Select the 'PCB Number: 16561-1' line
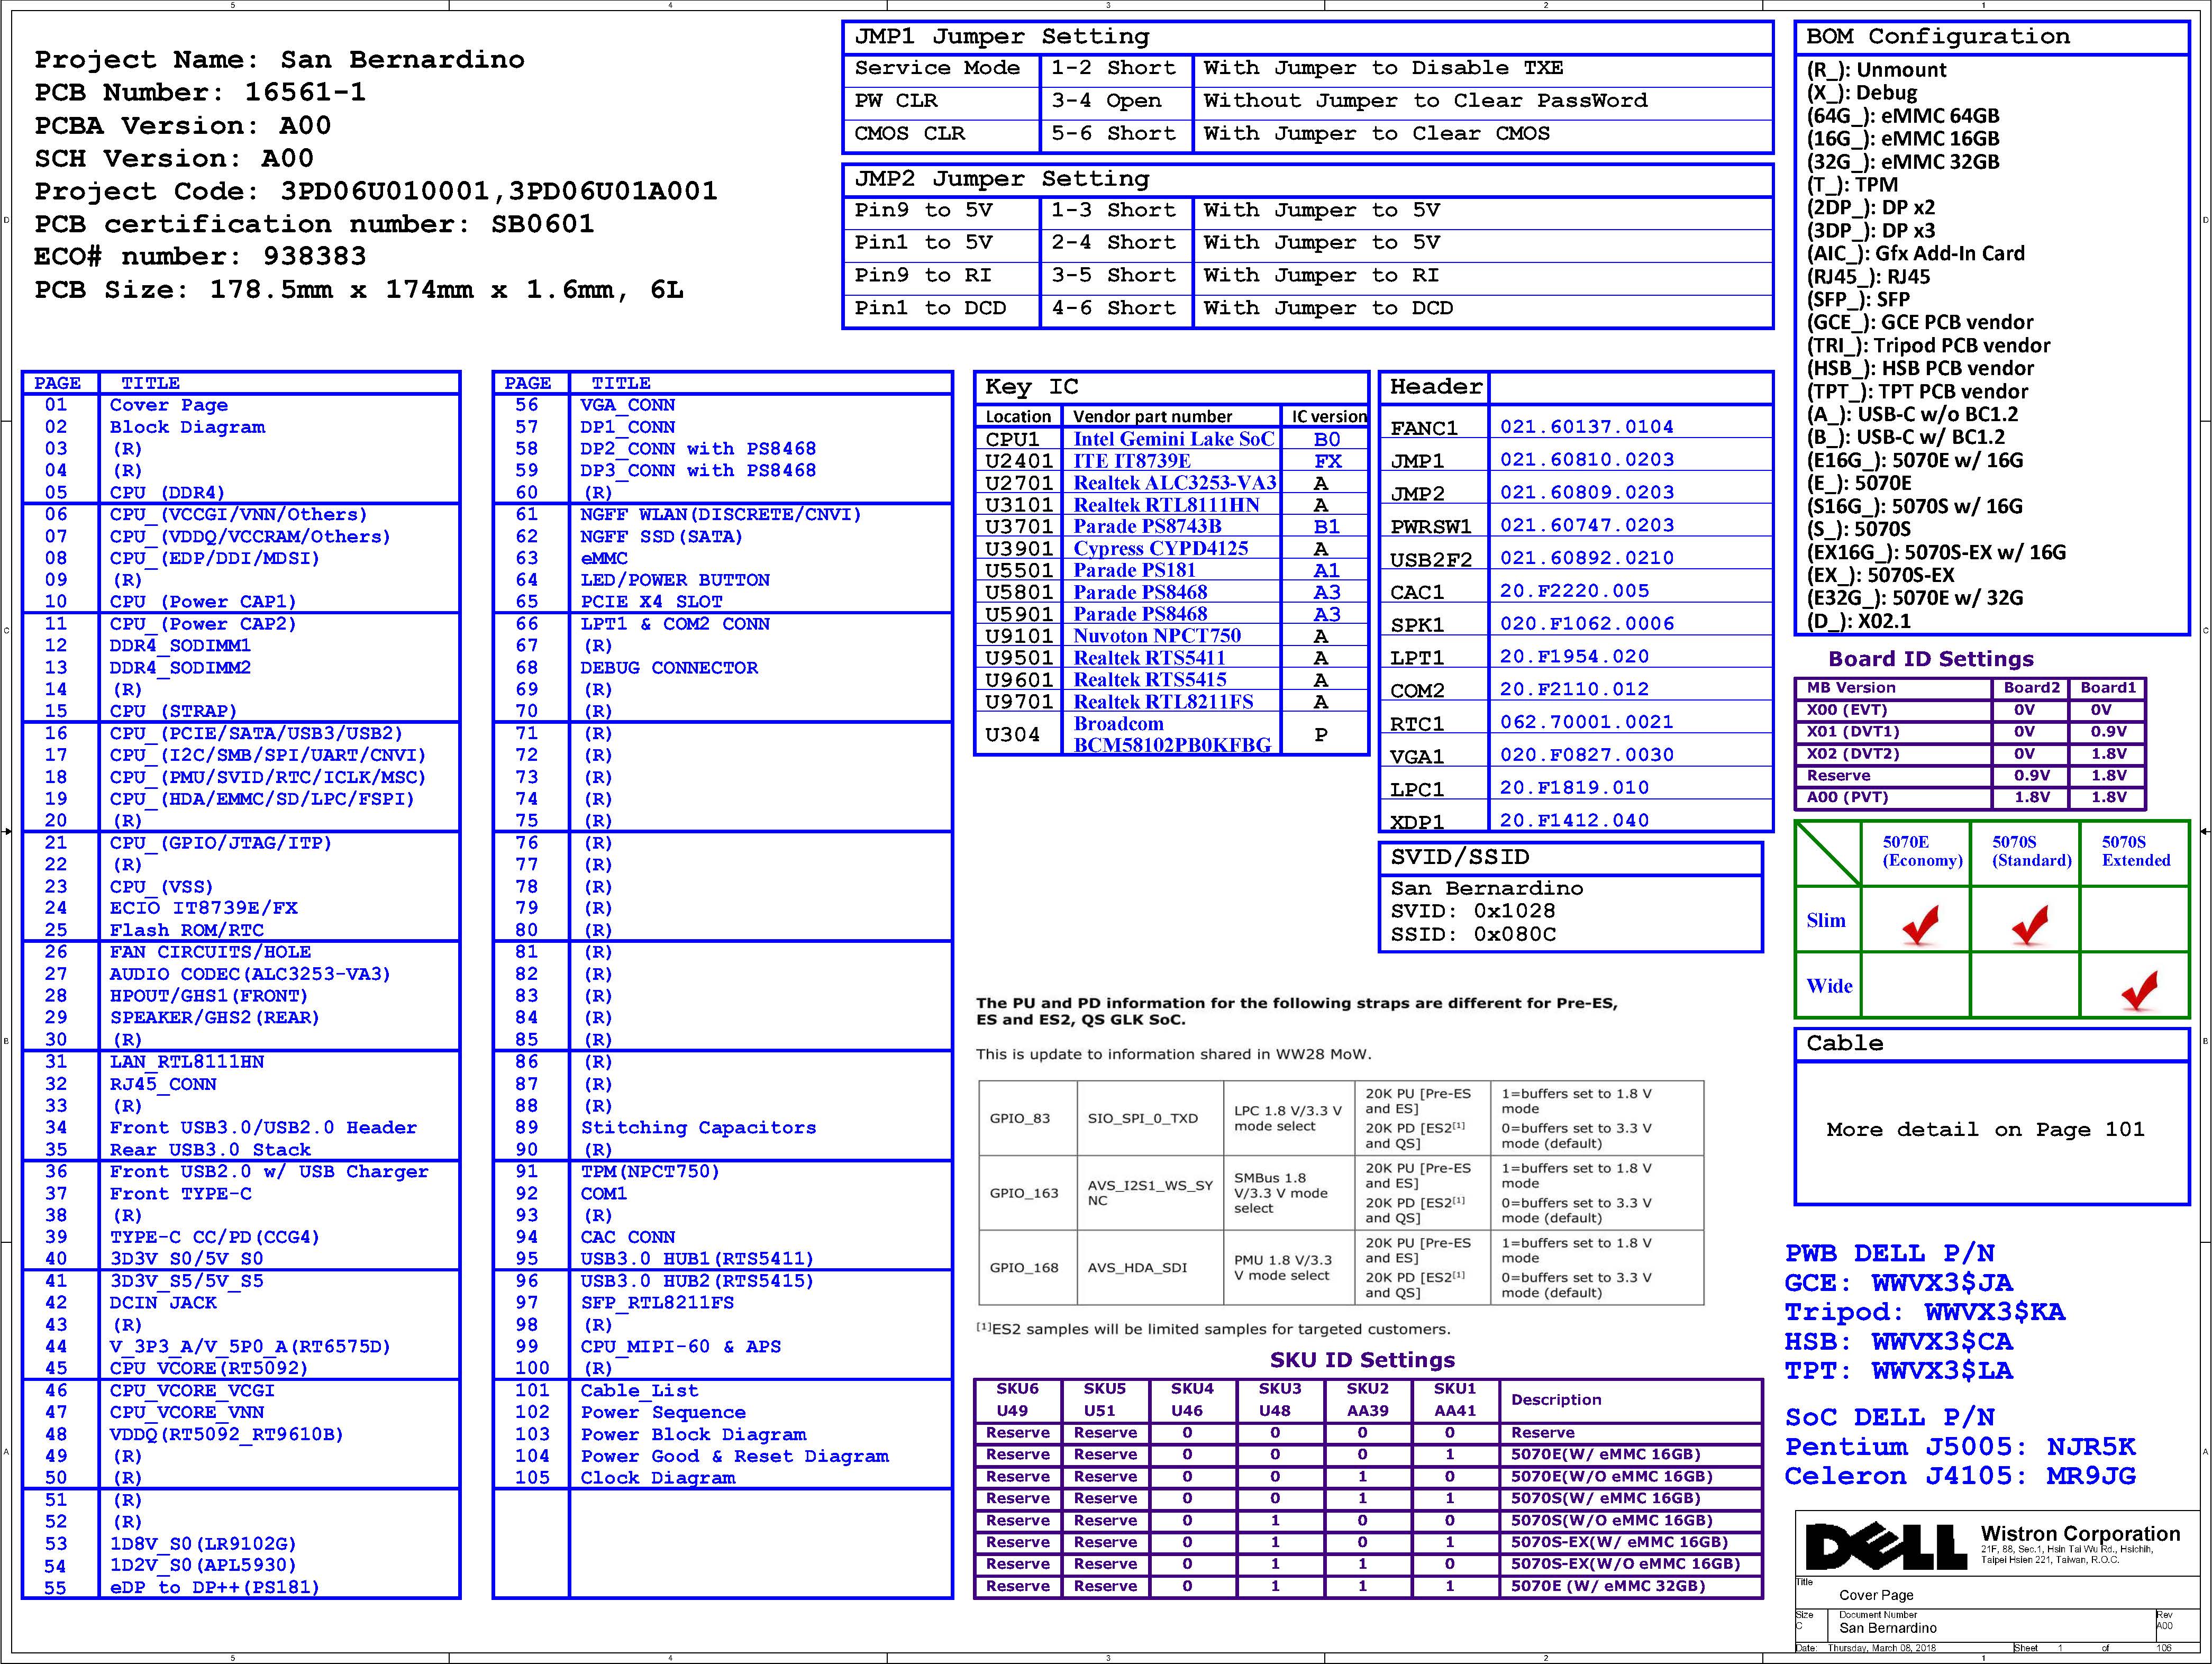This screenshot has height=1664, width=2212. 201,93
